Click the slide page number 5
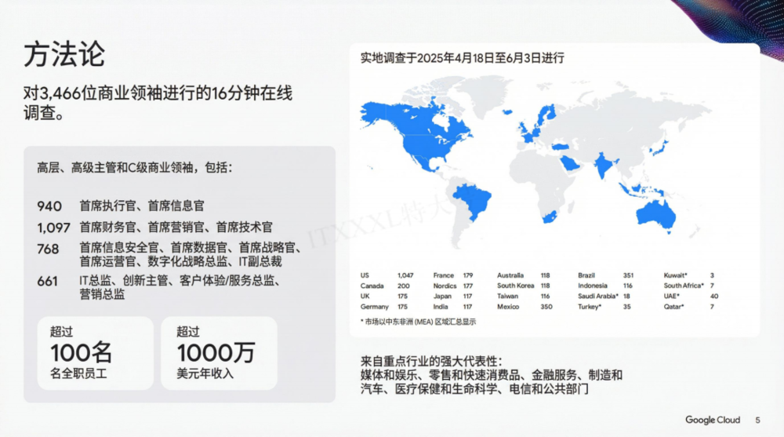The image size is (784, 437). (757, 420)
